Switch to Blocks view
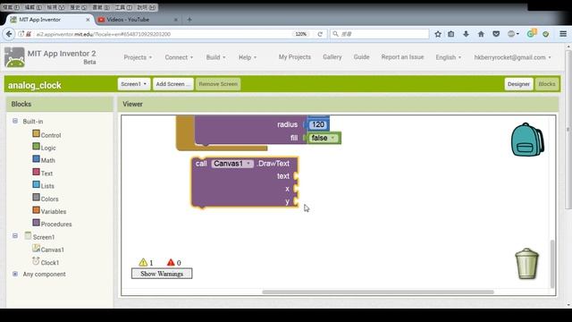Image resolution: width=572 pixels, height=322 pixels. pos(547,84)
